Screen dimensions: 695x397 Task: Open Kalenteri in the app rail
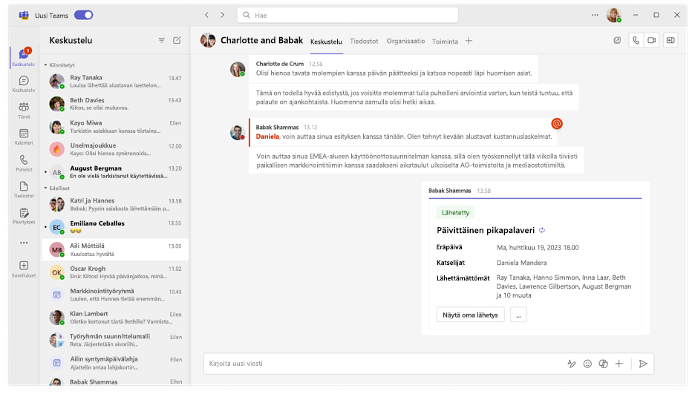point(24,137)
